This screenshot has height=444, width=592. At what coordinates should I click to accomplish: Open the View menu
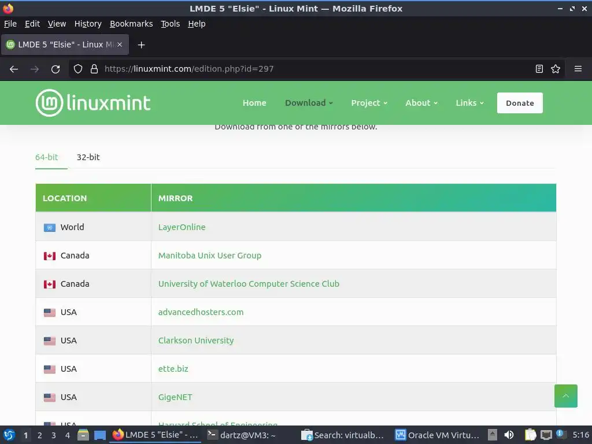click(x=57, y=24)
